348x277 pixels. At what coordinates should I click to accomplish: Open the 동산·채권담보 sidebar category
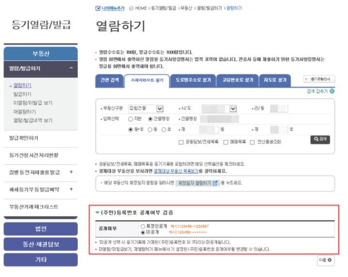pyautogui.click(x=41, y=244)
